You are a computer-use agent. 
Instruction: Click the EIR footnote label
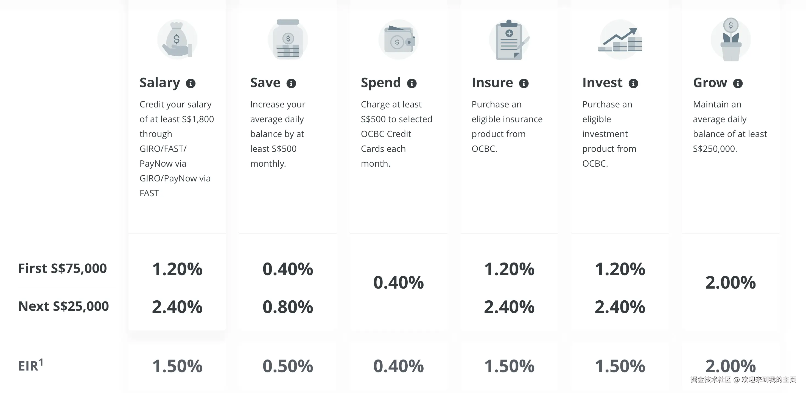coord(30,365)
